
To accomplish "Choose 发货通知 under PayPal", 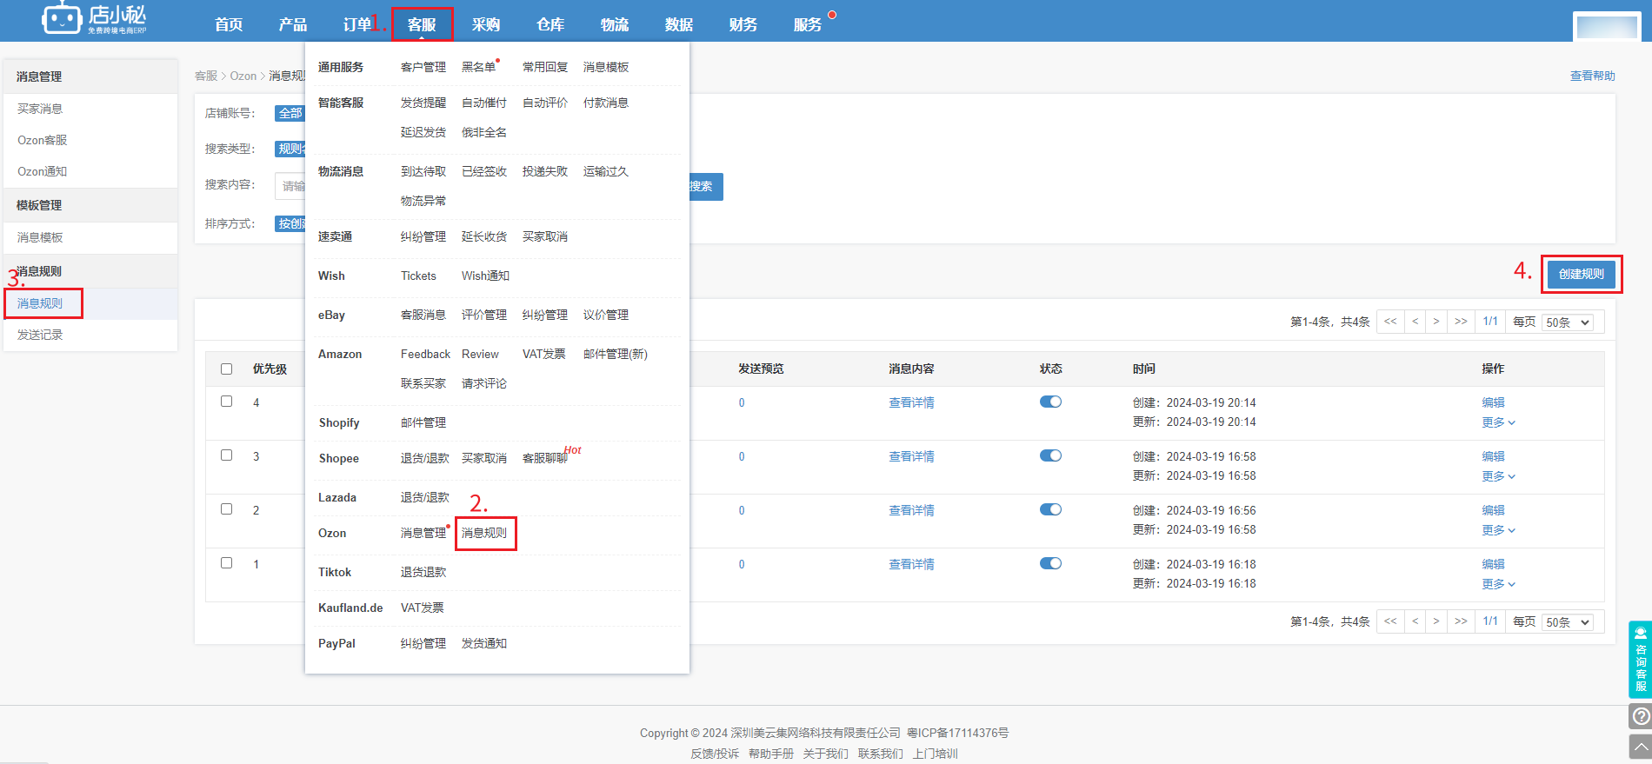I will pyautogui.click(x=484, y=643).
